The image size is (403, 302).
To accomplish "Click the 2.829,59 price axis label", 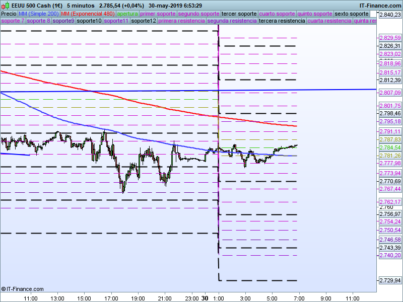I will tap(390, 38).
